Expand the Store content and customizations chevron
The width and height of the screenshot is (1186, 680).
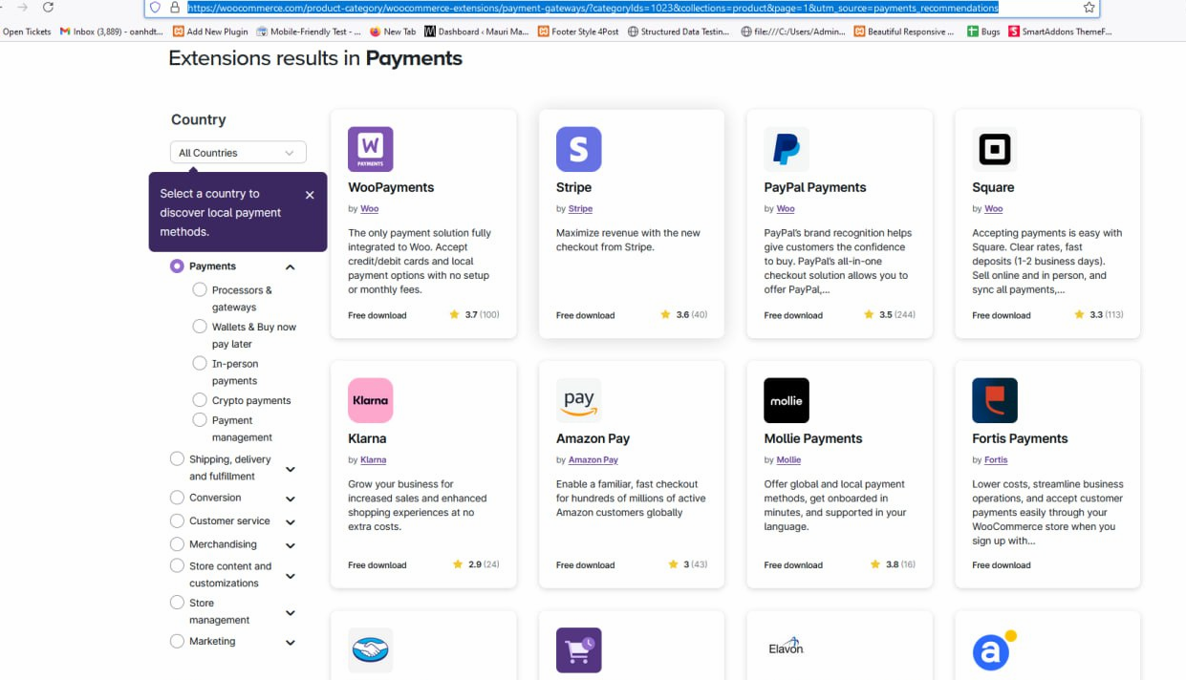[291, 576]
